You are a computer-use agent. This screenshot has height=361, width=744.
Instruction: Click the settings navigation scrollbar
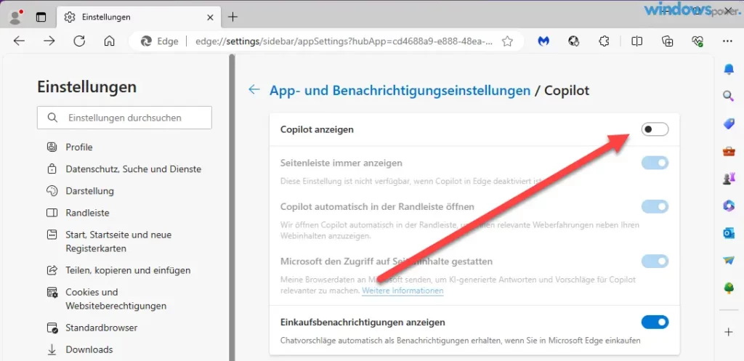coord(232,207)
